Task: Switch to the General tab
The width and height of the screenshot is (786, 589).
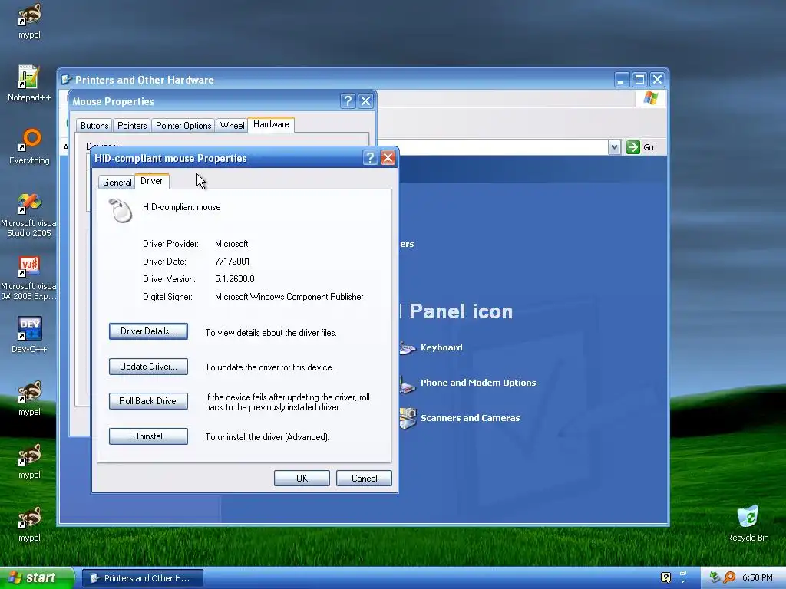Action: pyautogui.click(x=117, y=183)
